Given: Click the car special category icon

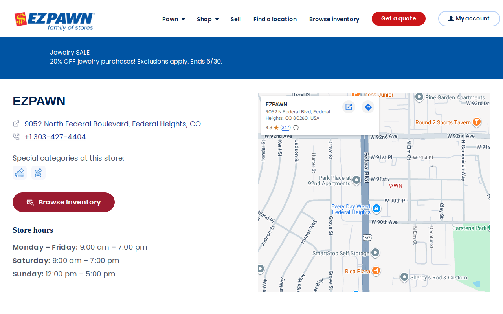Looking at the screenshot, I should (x=20, y=173).
